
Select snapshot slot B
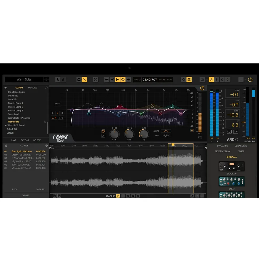pos(217,80)
